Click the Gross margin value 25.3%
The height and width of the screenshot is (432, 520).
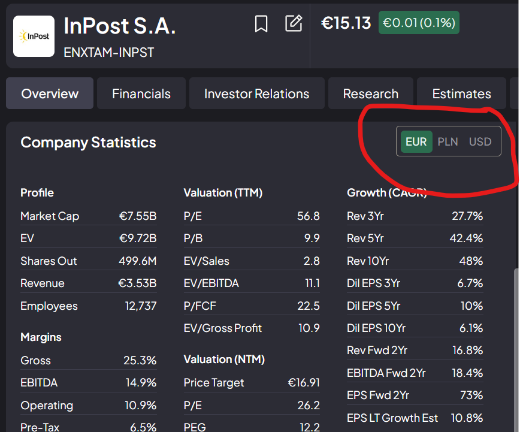pyautogui.click(x=140, y=360)
